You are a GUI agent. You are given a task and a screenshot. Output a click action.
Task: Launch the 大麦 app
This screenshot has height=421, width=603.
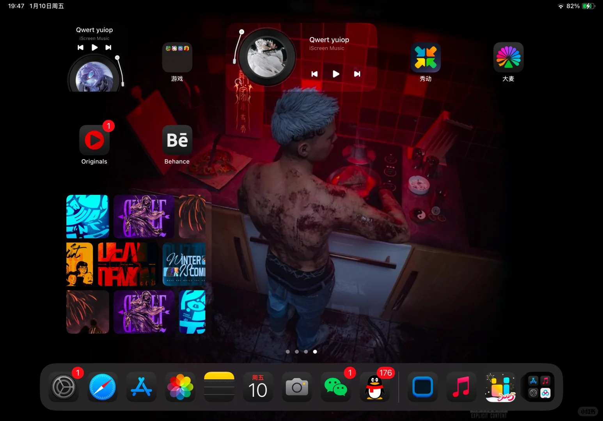pyautogui.click(x=508, y=57)
